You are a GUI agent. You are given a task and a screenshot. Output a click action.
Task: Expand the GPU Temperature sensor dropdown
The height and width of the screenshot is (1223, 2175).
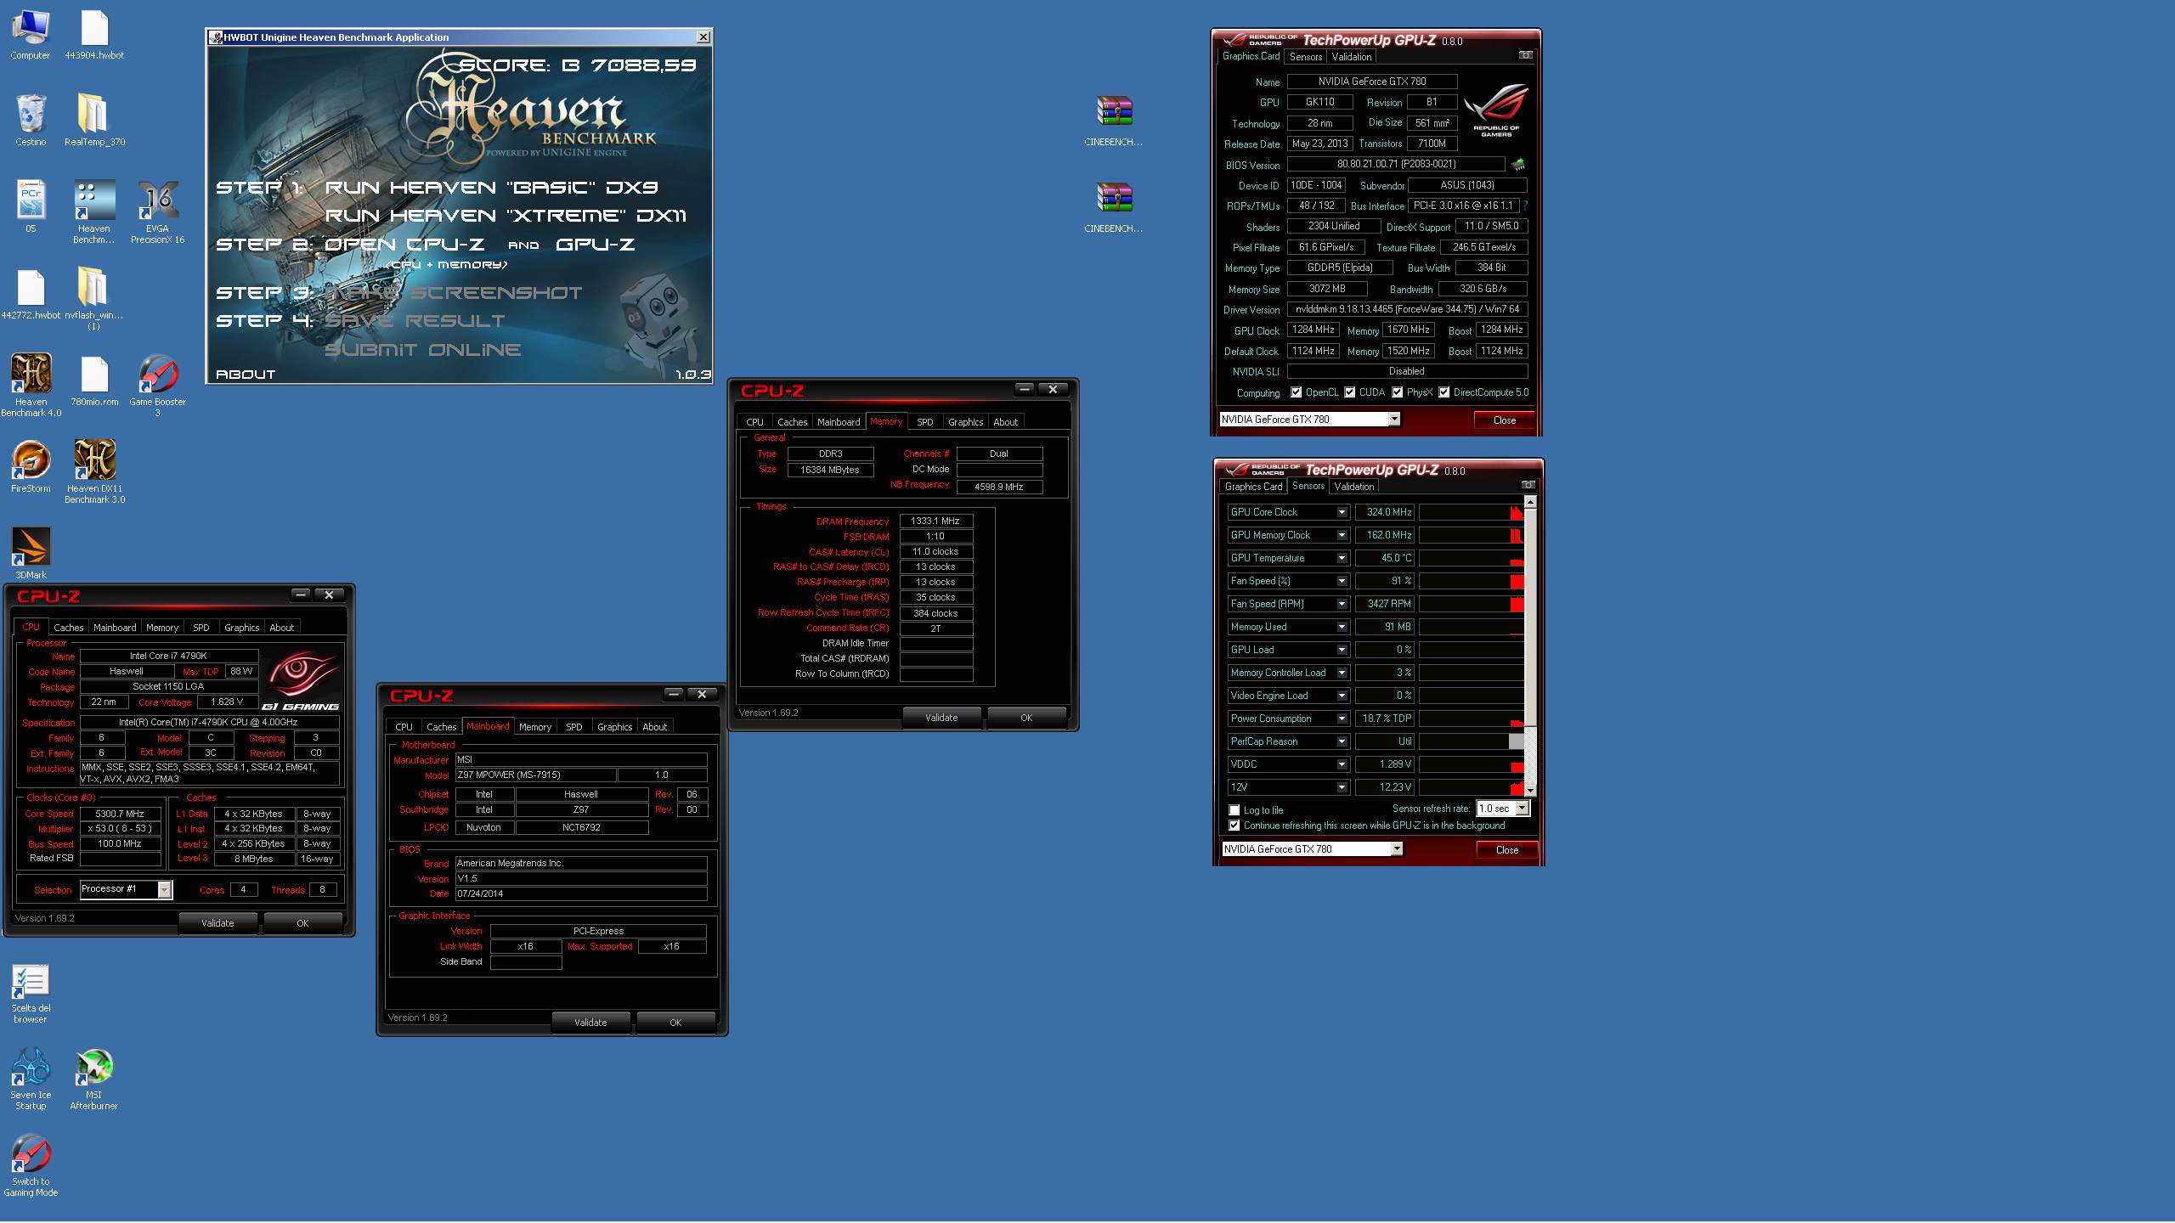pyautogui.click(x=1342, y=558)
